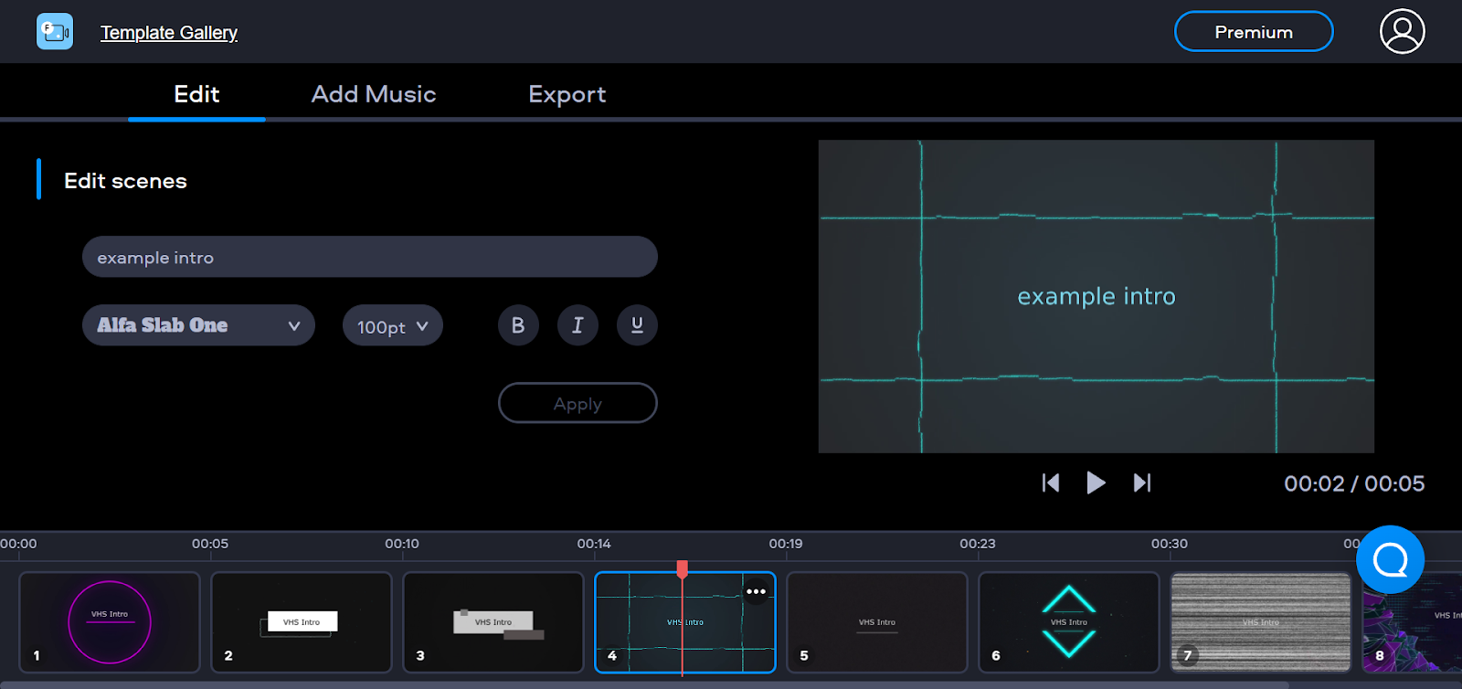Open the Template Gallery link
This screenshot has width=1462, height=689.
point(169,33)
